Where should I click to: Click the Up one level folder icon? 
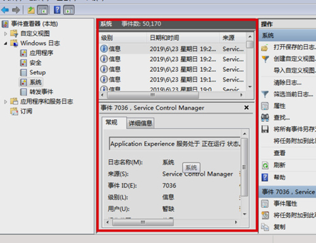pyautogui.click(x=31, y=10)
